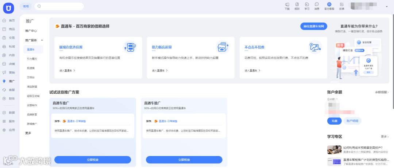Open 内容 content icon in sidebar

click(4, 55)
